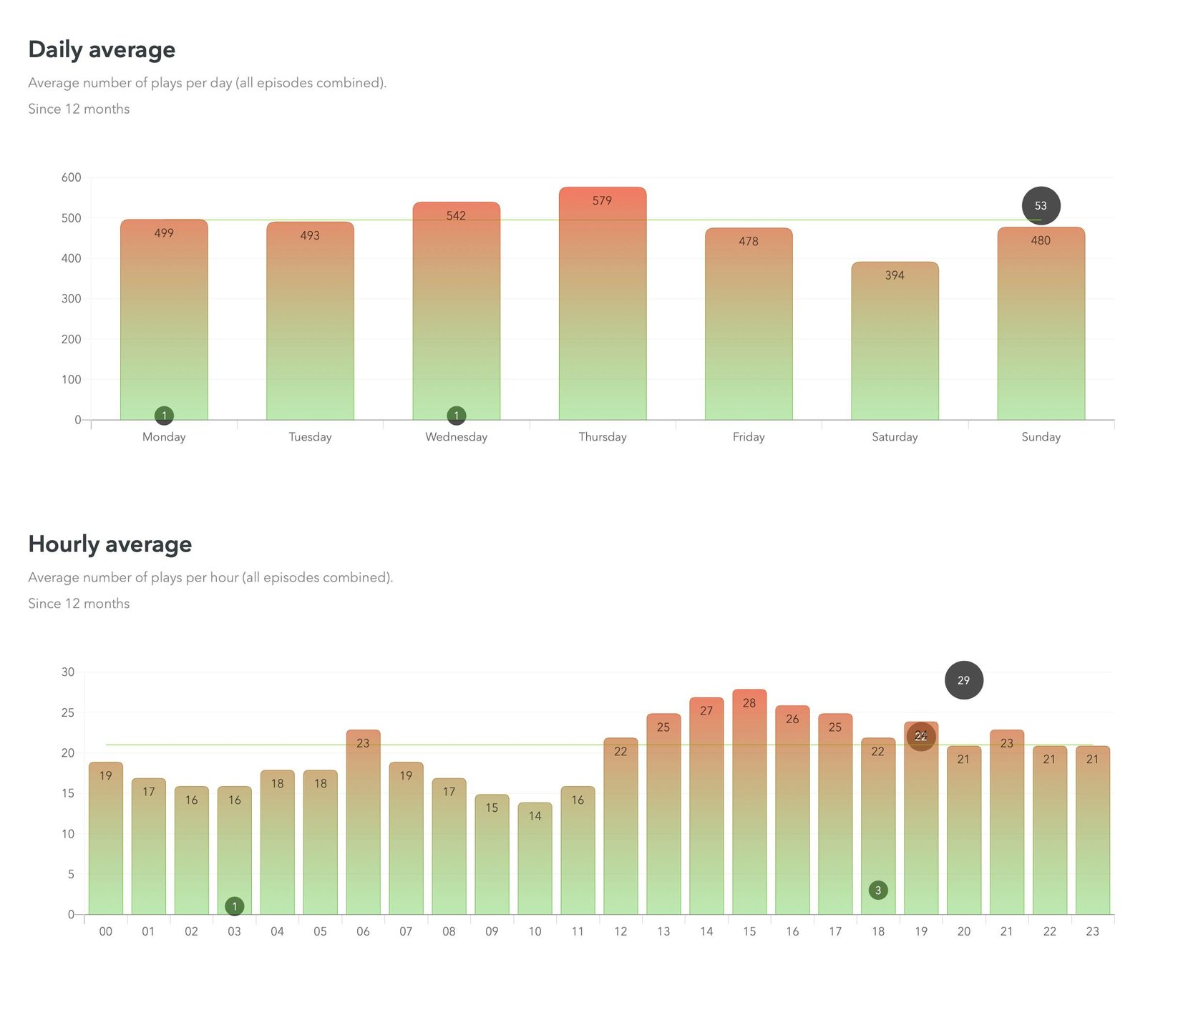The width and height of the screenshot is (1178, 1030).
Task: Click the green 1 badge on Monday's bar
Action: (x=164, y=416)
